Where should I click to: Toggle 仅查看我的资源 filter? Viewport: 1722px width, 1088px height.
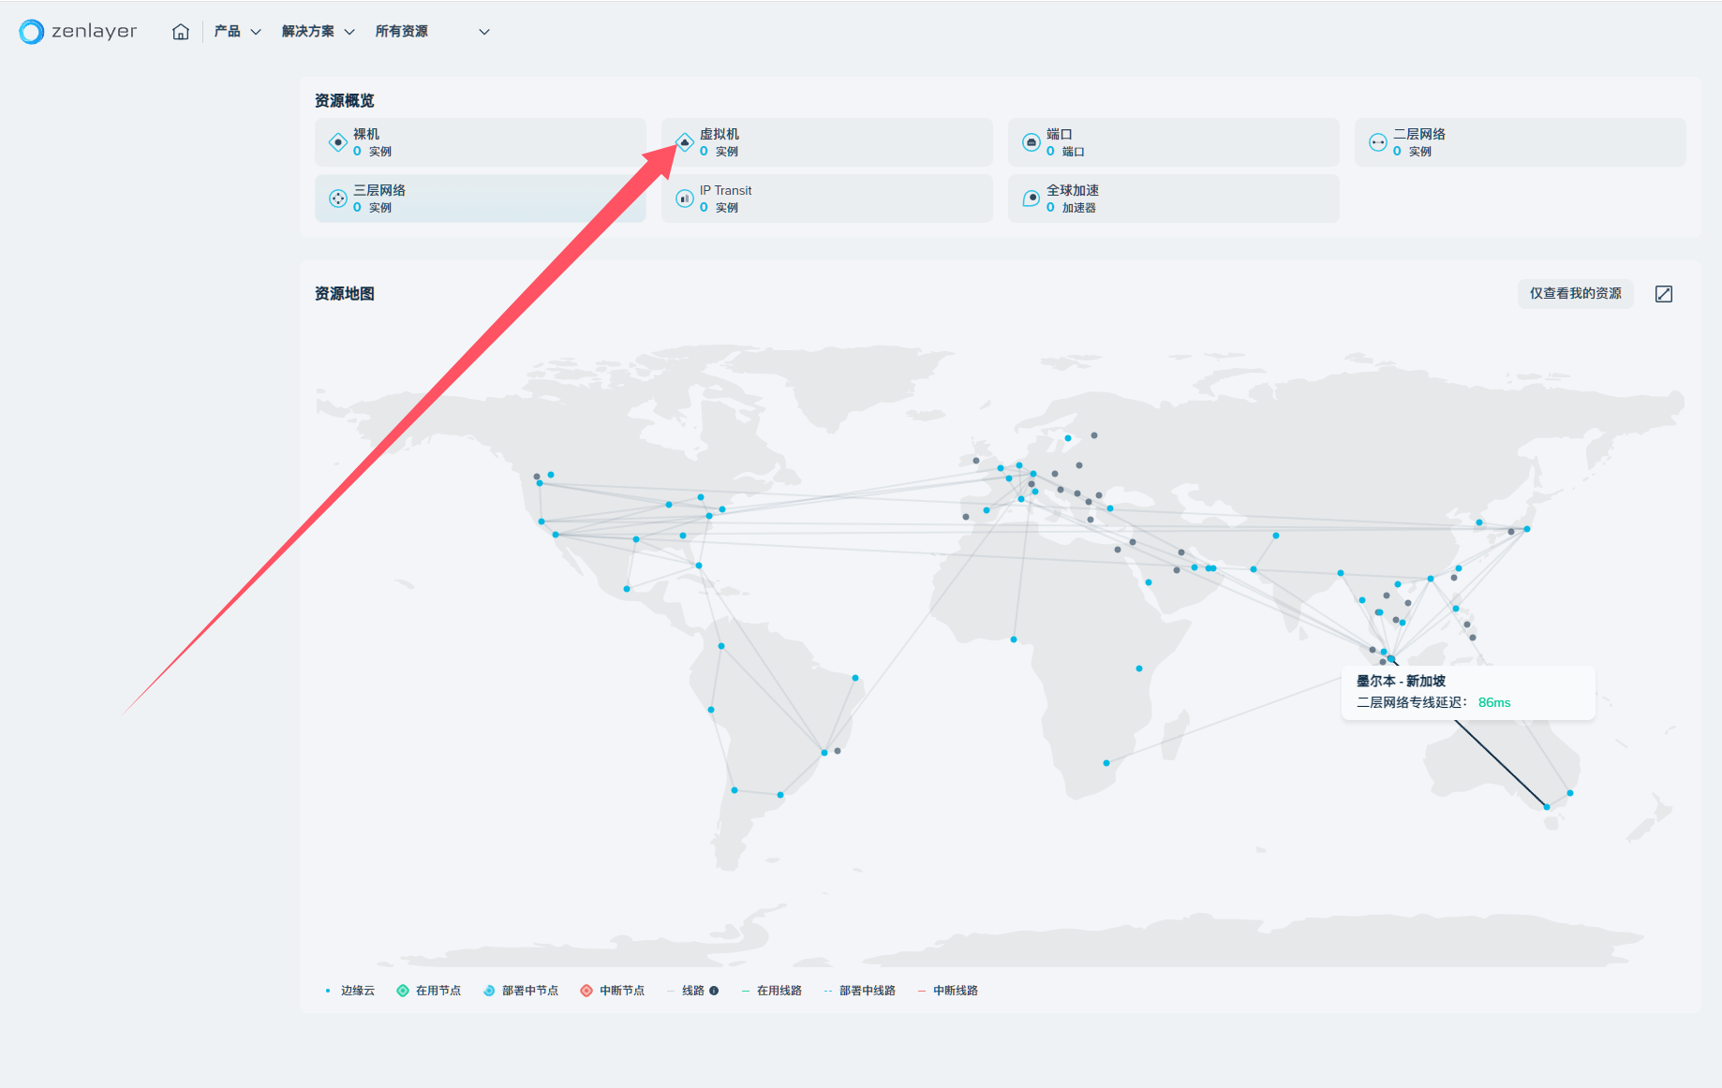pyautogui.click(x=1575, y=294)
